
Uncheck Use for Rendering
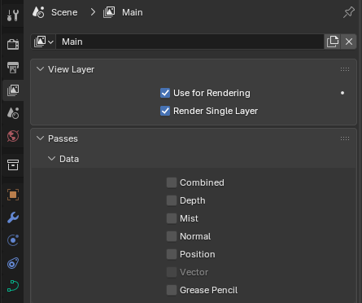pyautogui.click(x=165, y=93)
